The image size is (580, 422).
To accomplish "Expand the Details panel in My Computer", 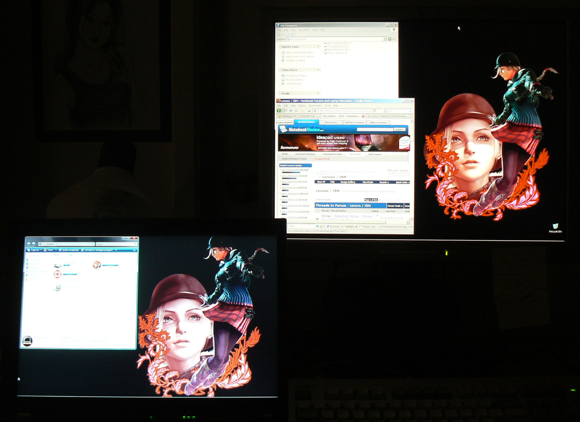I will tap(318, 93).
